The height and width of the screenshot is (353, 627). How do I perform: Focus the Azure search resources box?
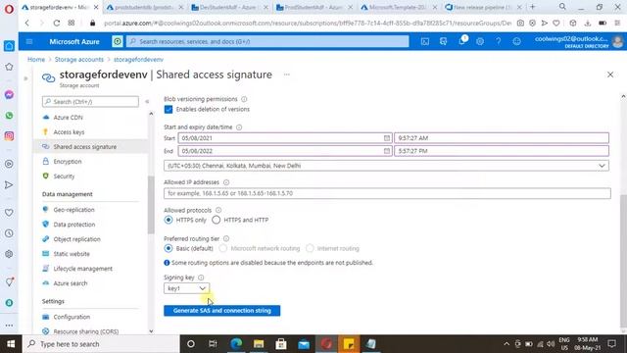(x=267, y=41)
